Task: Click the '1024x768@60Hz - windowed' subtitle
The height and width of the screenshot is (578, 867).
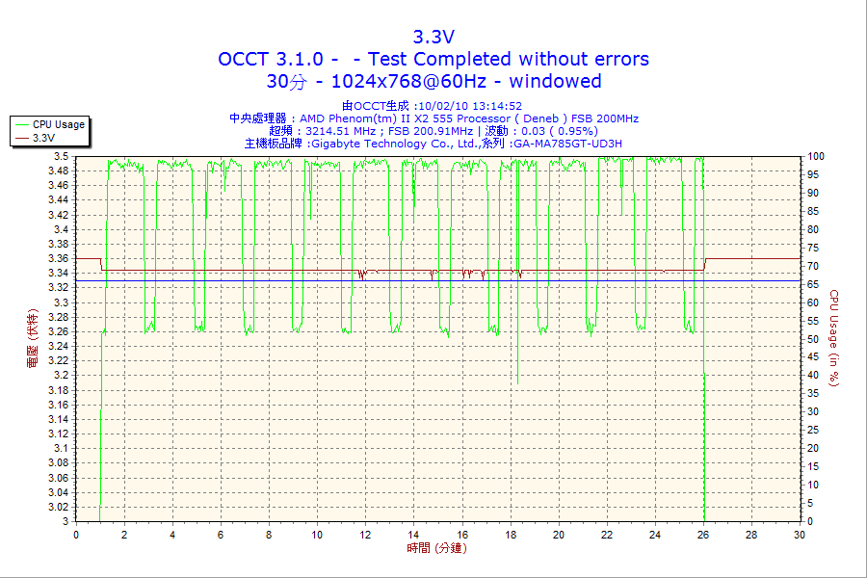Action: point(466,81)
